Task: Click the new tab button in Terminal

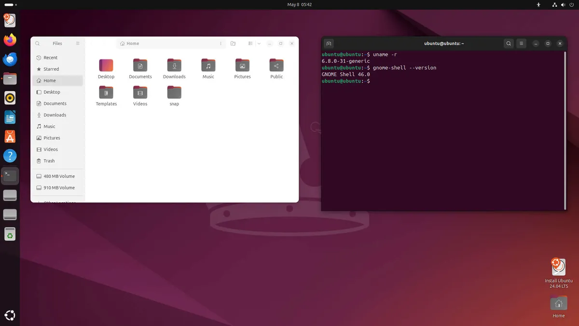Action: pos(329,43)
